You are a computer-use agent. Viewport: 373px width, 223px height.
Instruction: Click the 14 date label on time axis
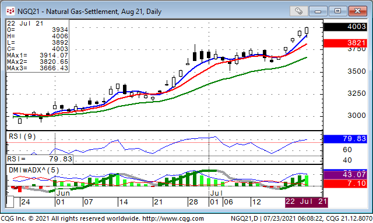click(x=124, y=202)
